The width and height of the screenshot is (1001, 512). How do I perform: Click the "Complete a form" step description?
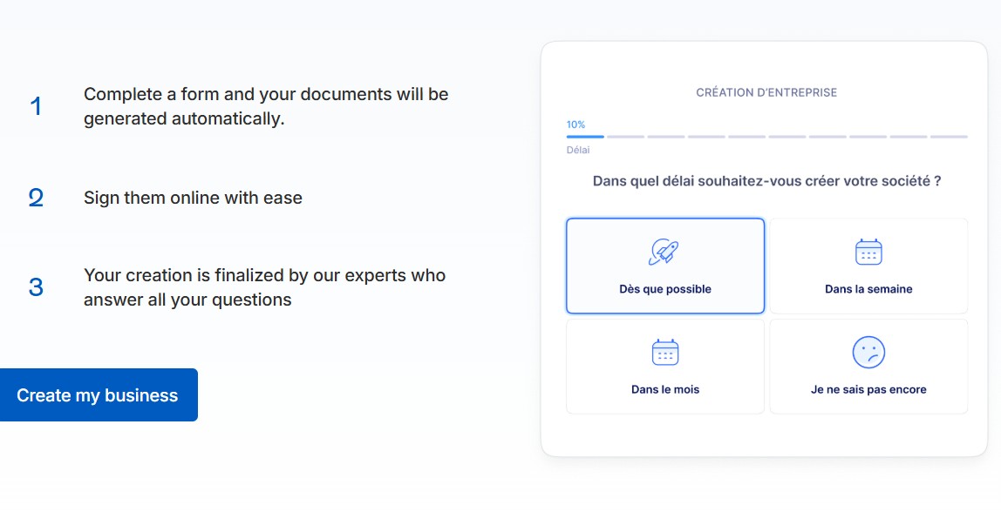[266, 106]
